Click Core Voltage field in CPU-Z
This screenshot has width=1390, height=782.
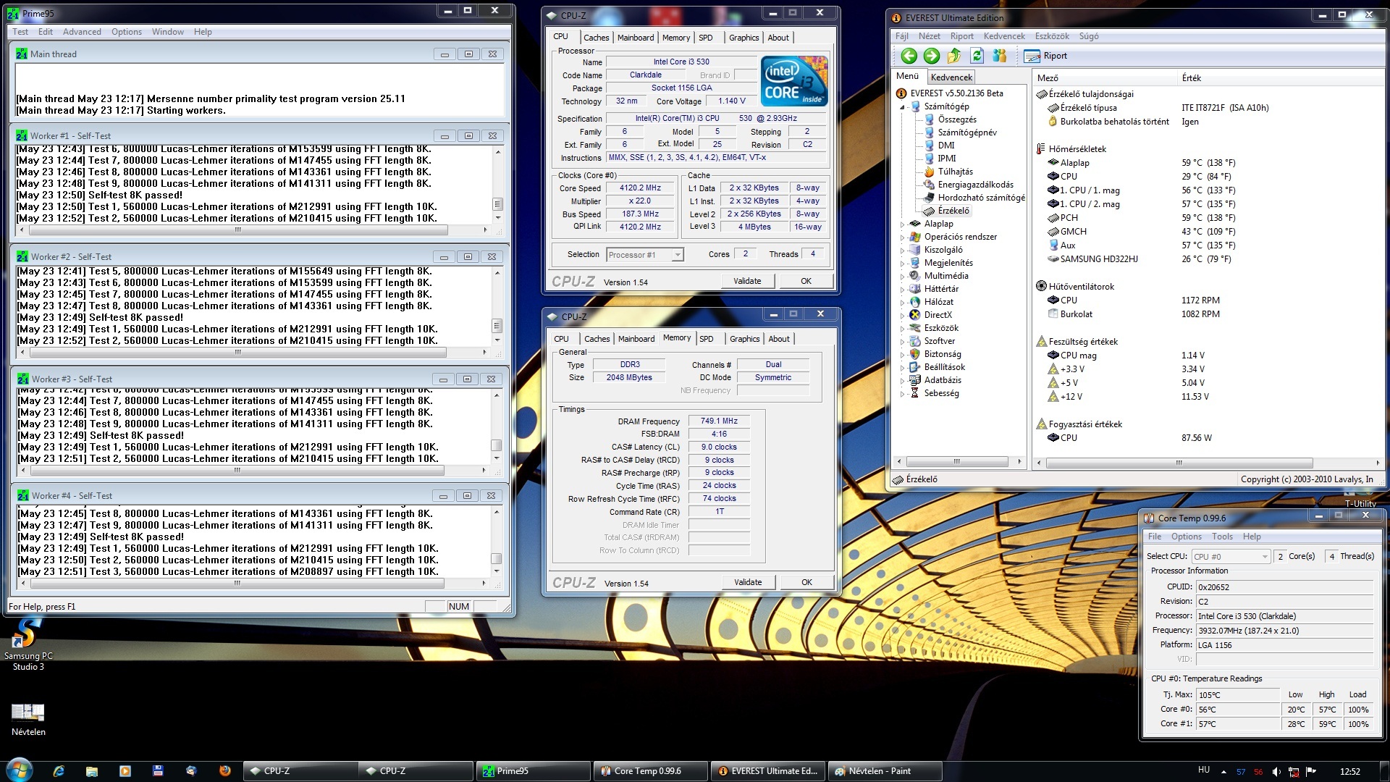[732, 101]
